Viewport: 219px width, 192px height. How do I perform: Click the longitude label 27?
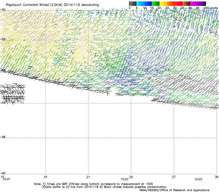[174, 177]
